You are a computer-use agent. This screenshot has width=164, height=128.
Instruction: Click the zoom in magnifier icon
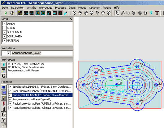point(74,13)
